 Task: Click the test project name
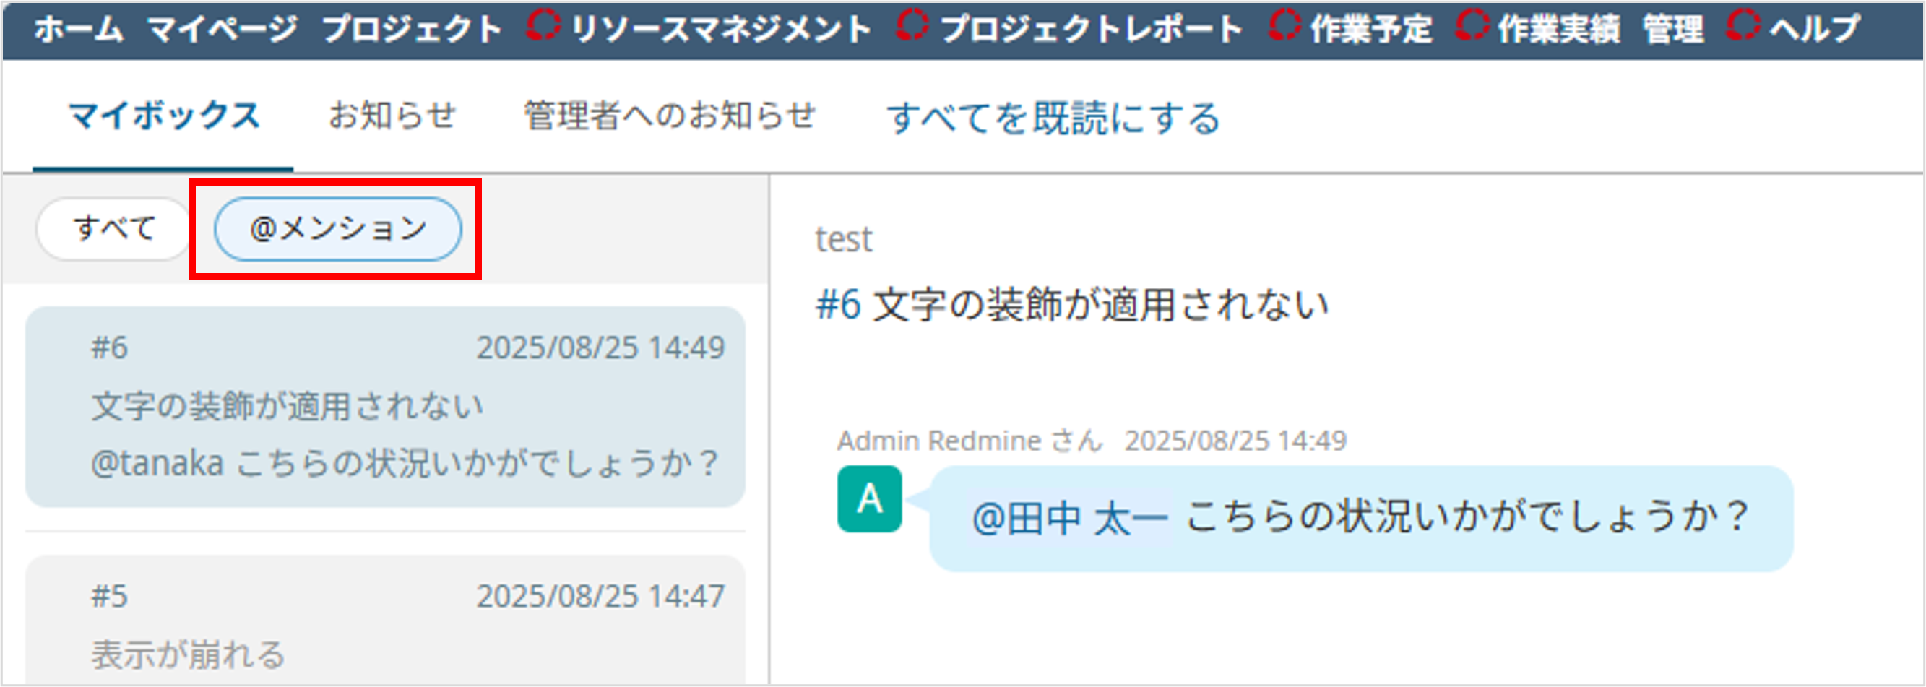(x=843, y=240)
